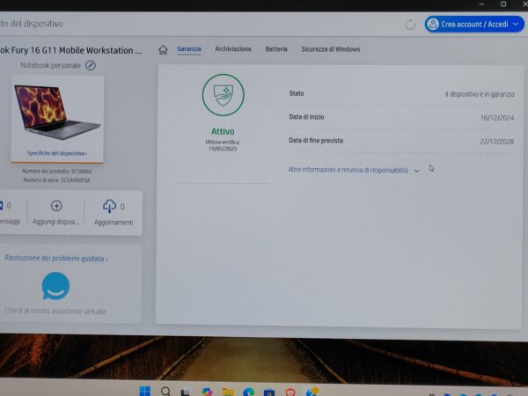The image size is (528, 396).
Task: Open Microsoft Edge from the taskbar
Action: point(248,392)
